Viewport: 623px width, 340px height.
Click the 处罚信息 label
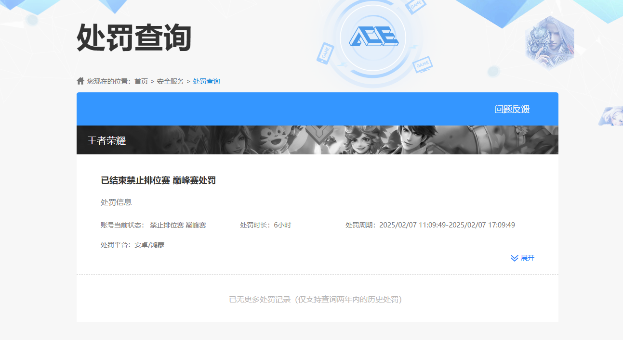(x=116, y=202)
